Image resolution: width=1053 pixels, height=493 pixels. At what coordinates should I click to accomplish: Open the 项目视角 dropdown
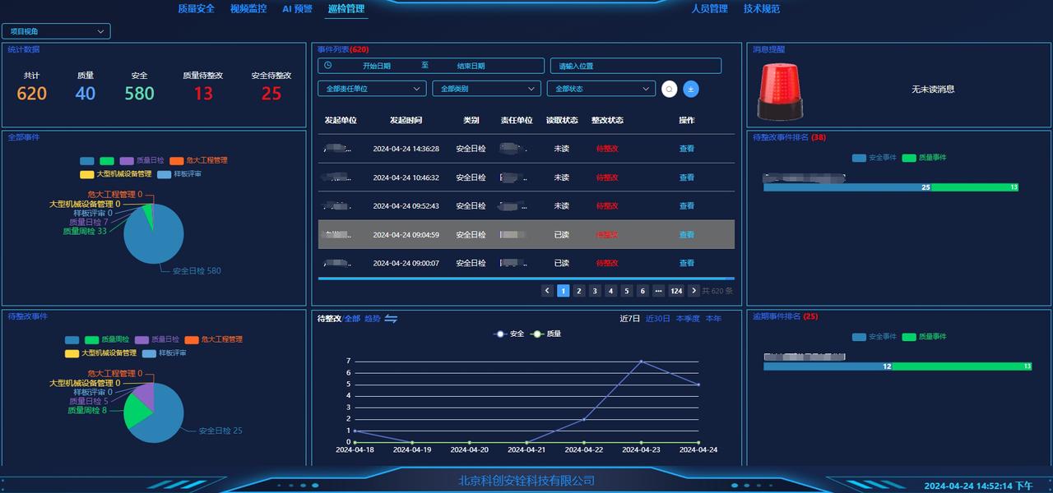click(x=56, y=31)
